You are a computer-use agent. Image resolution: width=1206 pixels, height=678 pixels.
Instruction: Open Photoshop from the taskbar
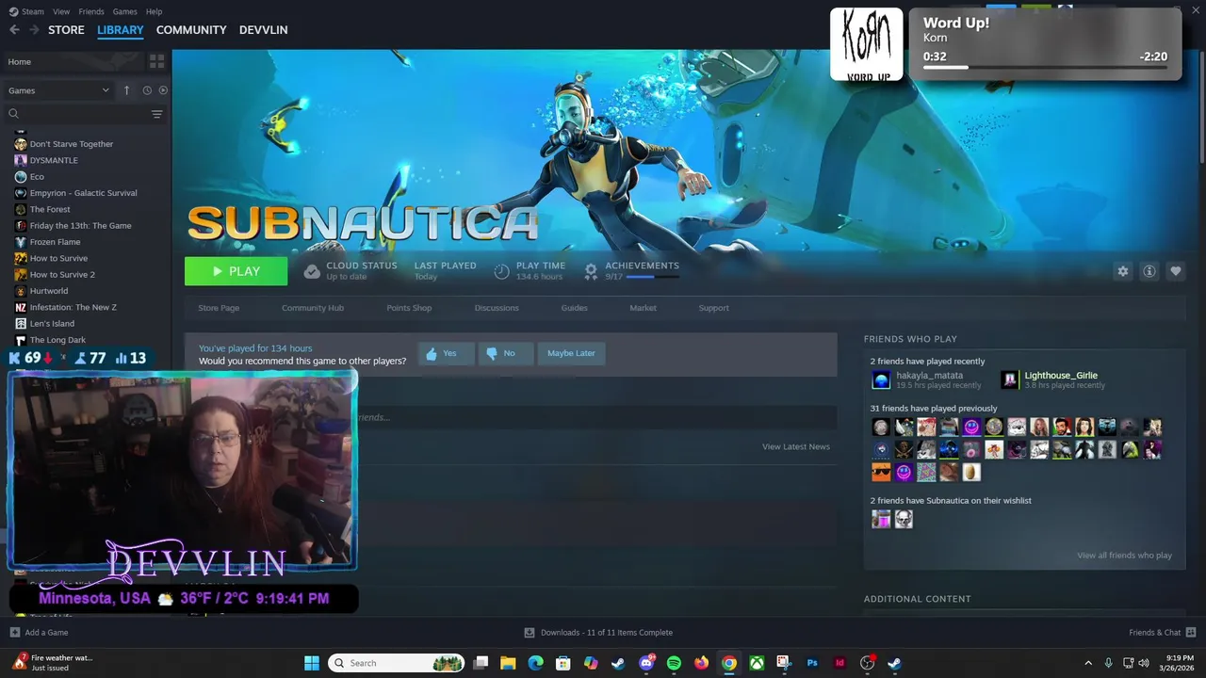(811, 663)
